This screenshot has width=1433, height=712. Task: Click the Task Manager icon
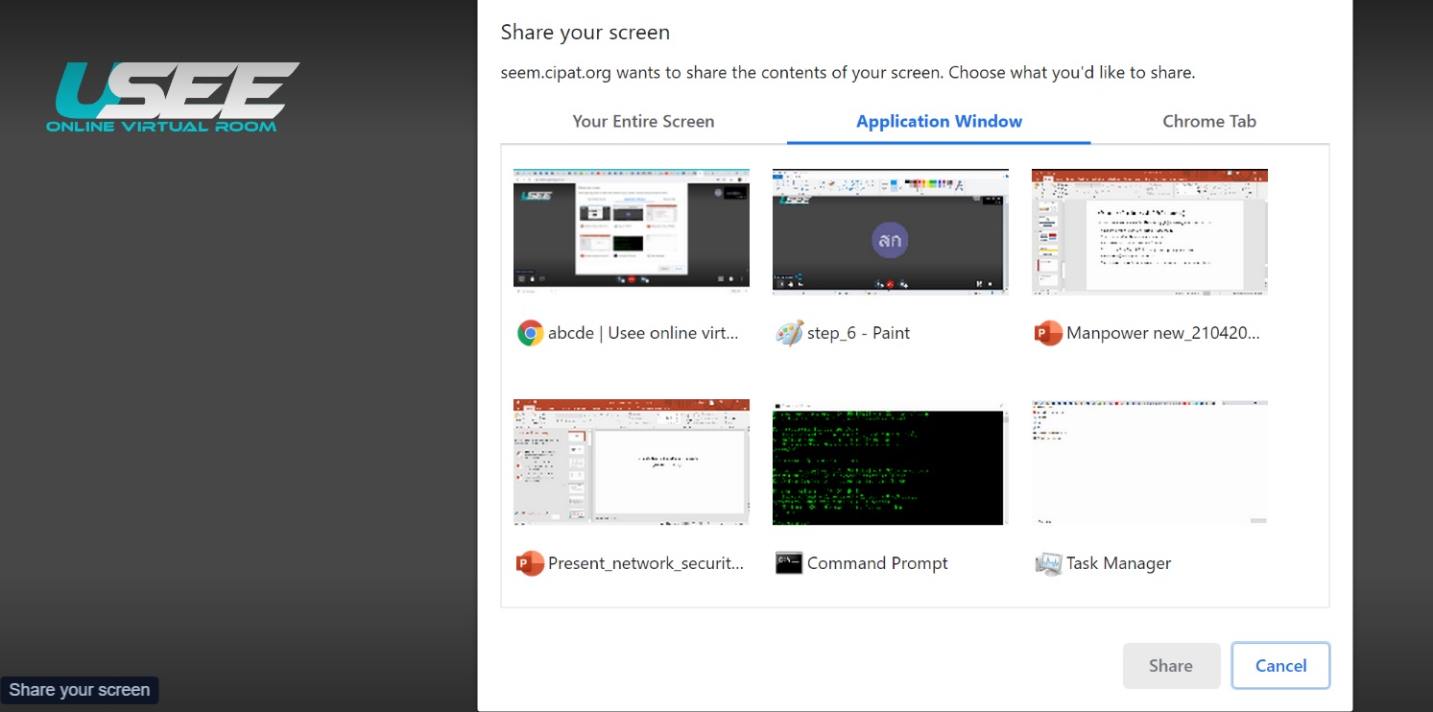click(x=1048, y=563)
